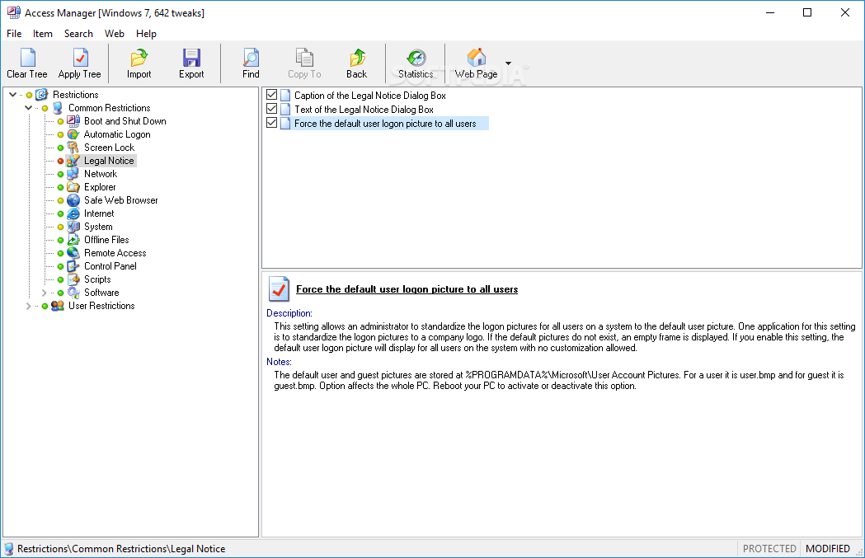Click the Network computers icon

(x=73, y=174)
